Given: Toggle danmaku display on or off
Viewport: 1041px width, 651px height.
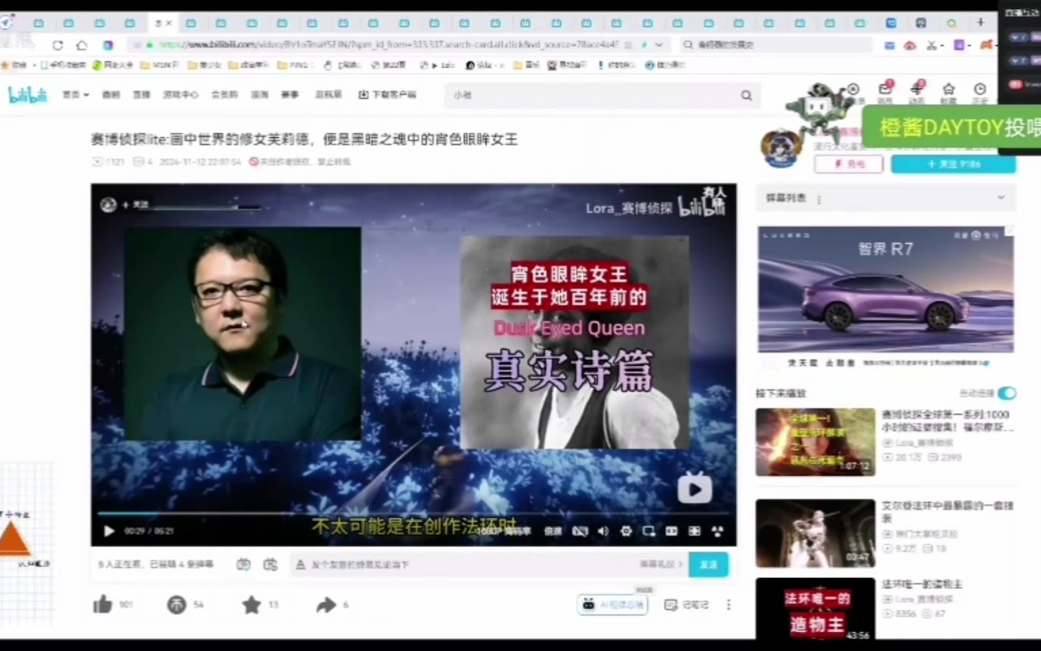Looking at the screenshot, I should (243, 564).
